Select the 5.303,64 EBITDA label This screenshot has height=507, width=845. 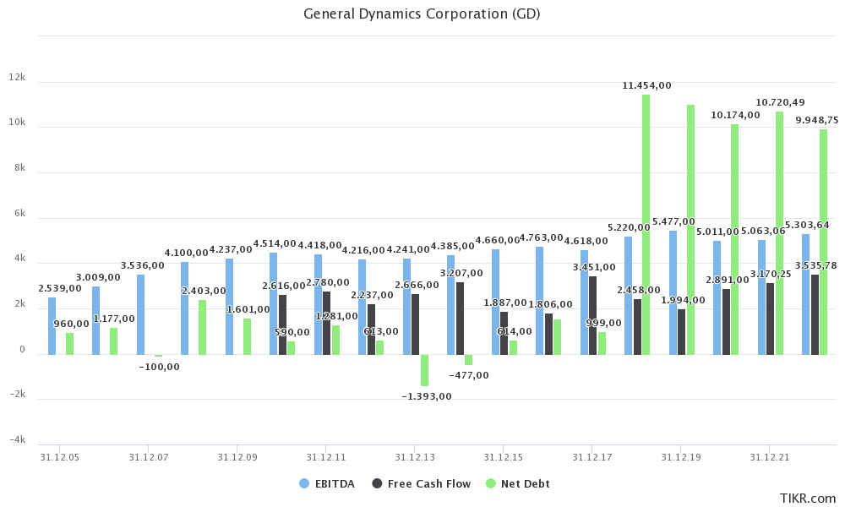tap(807, 226)
